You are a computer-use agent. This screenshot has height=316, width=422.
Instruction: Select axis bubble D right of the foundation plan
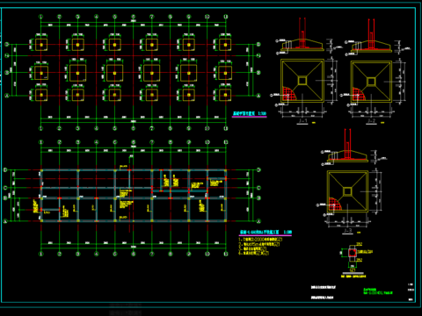258,45
